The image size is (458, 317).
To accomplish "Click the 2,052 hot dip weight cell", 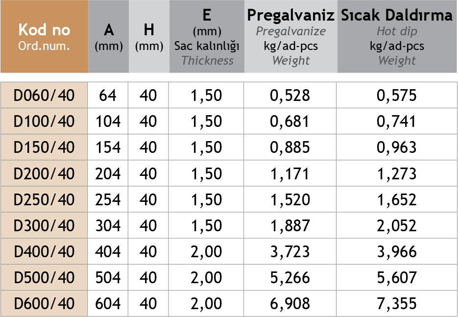I will (x=397, y=225).
